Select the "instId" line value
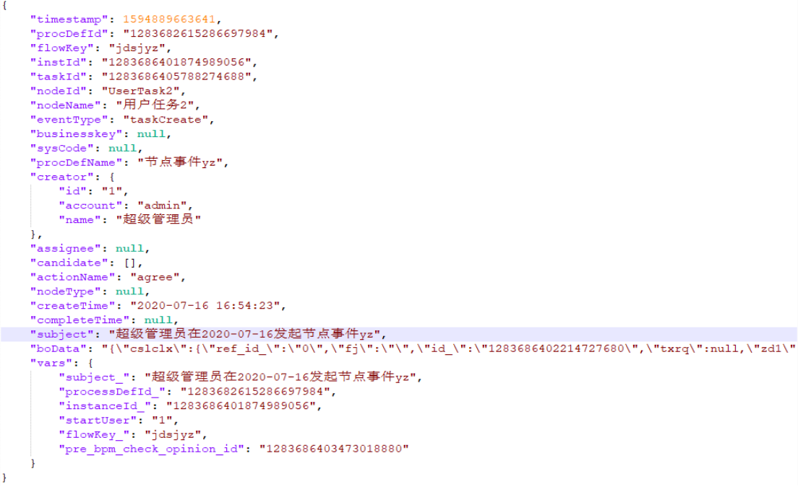Image resolution: width=798 pixels, height=492 pixels. [176, 63]
